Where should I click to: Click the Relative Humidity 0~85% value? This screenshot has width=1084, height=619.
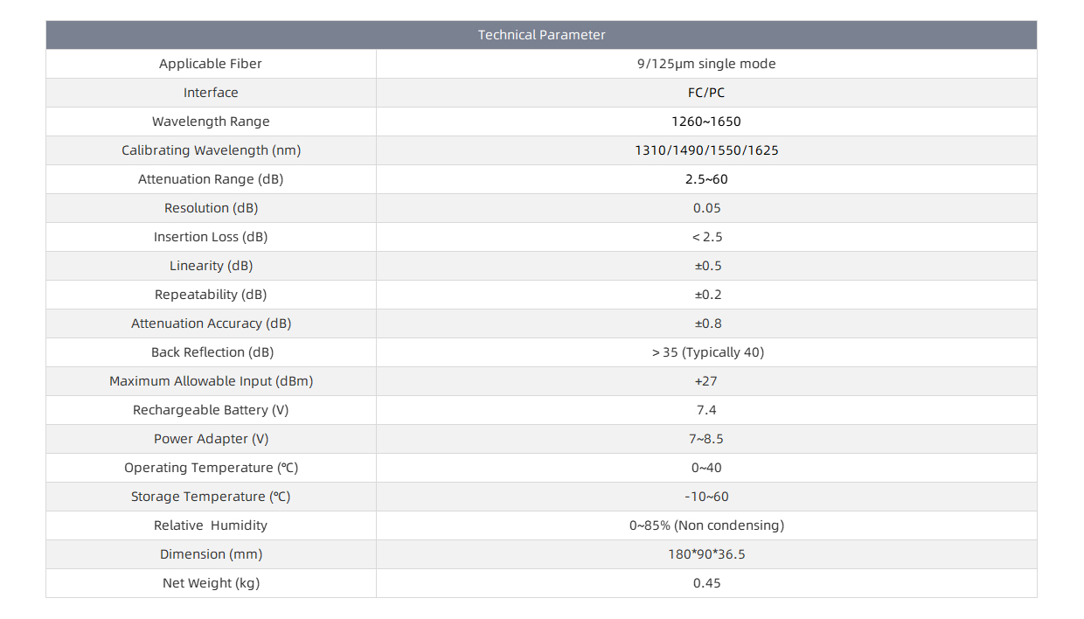pos(706,525)
